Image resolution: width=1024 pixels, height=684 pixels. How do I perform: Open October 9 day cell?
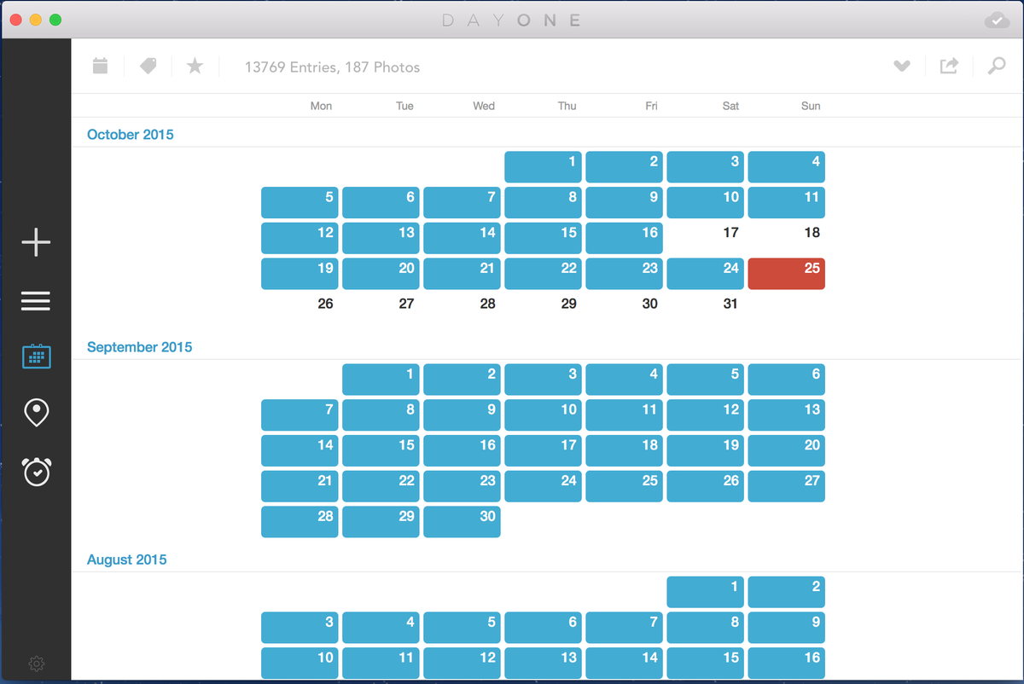[x=625, y=203]
